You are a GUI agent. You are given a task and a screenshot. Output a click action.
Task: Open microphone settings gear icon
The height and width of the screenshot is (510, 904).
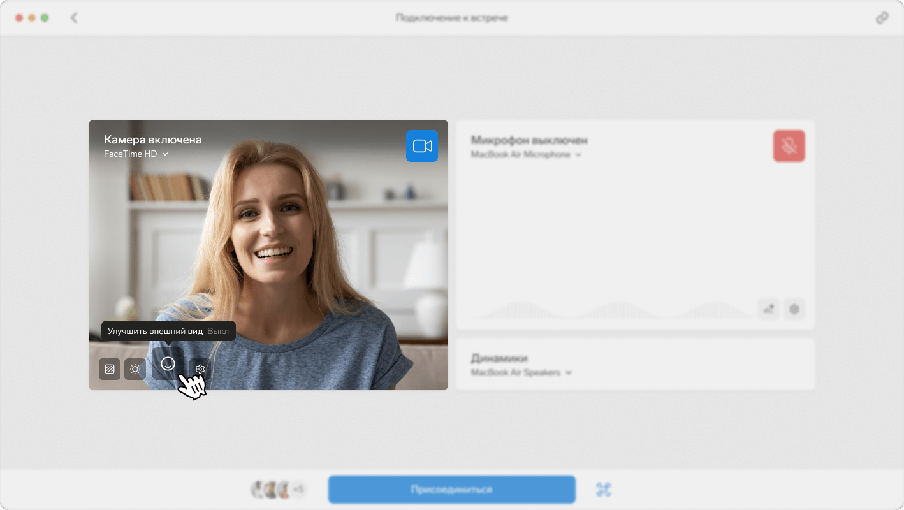click(794, 309)
